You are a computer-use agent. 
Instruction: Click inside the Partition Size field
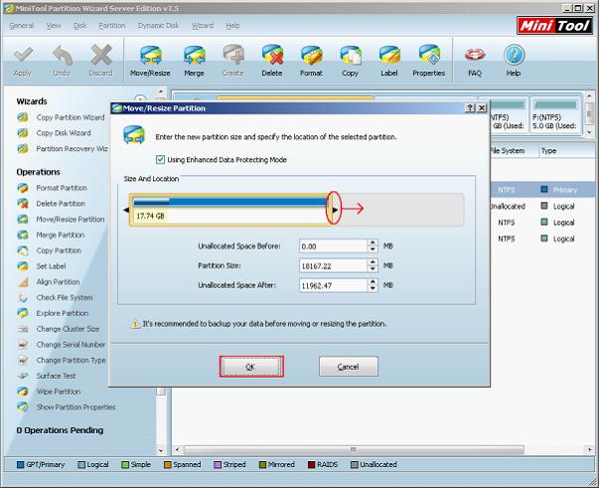333,266
